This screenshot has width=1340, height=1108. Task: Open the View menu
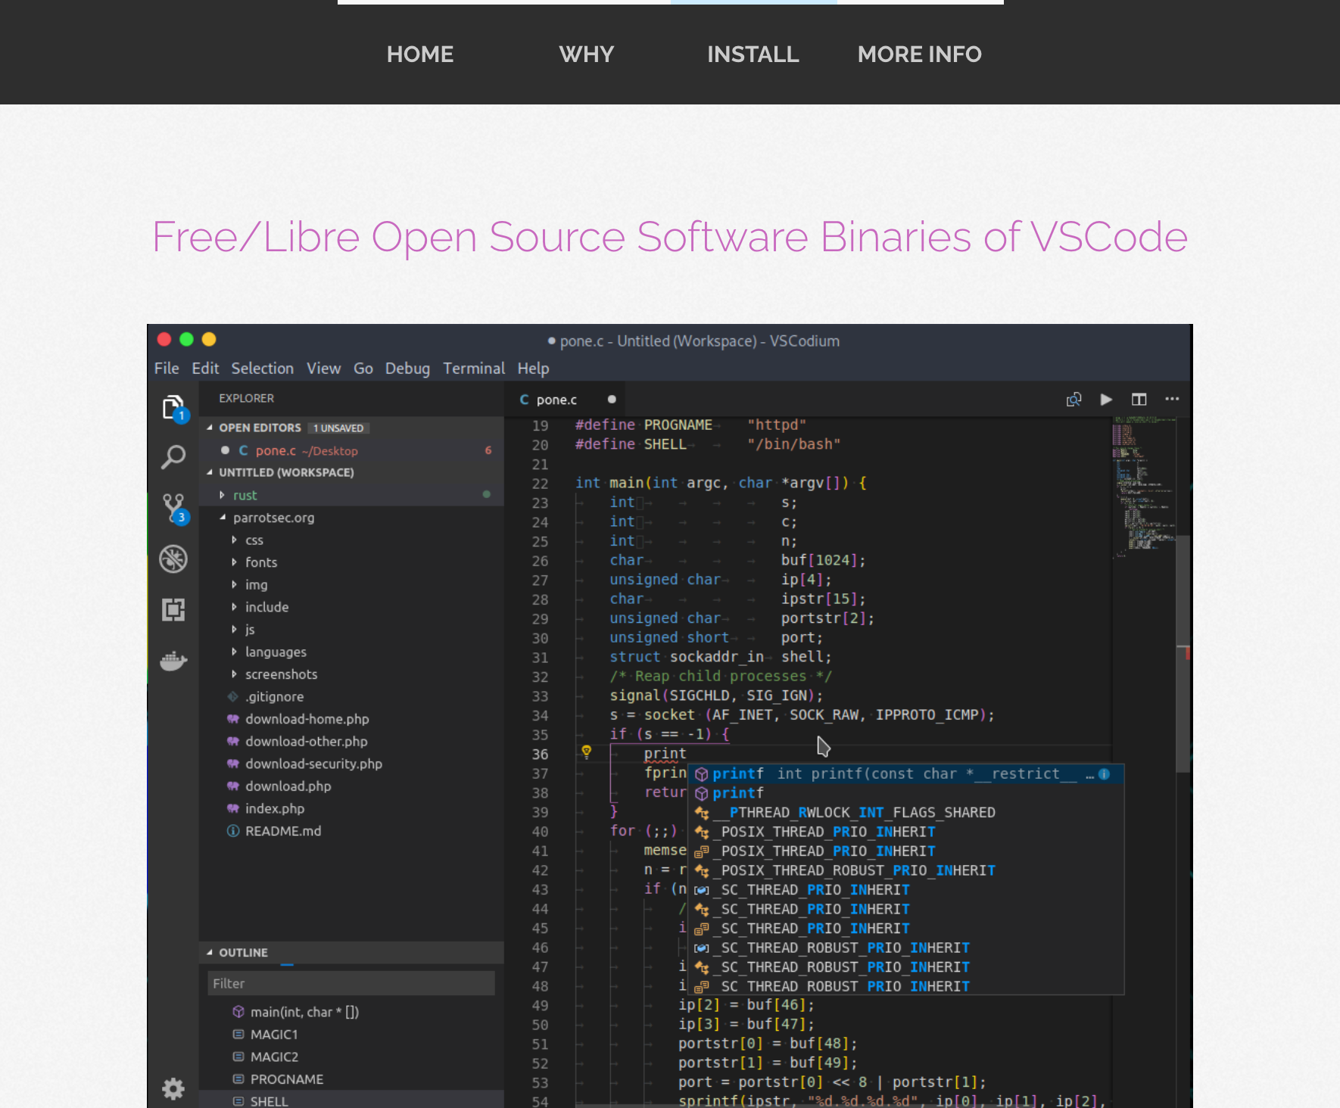[x=323, y=369]
